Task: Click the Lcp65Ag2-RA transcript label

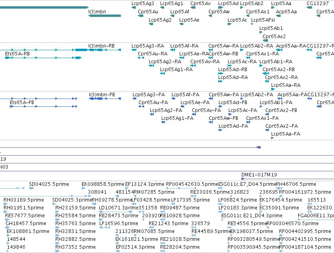Action: [x=165, y=62]
